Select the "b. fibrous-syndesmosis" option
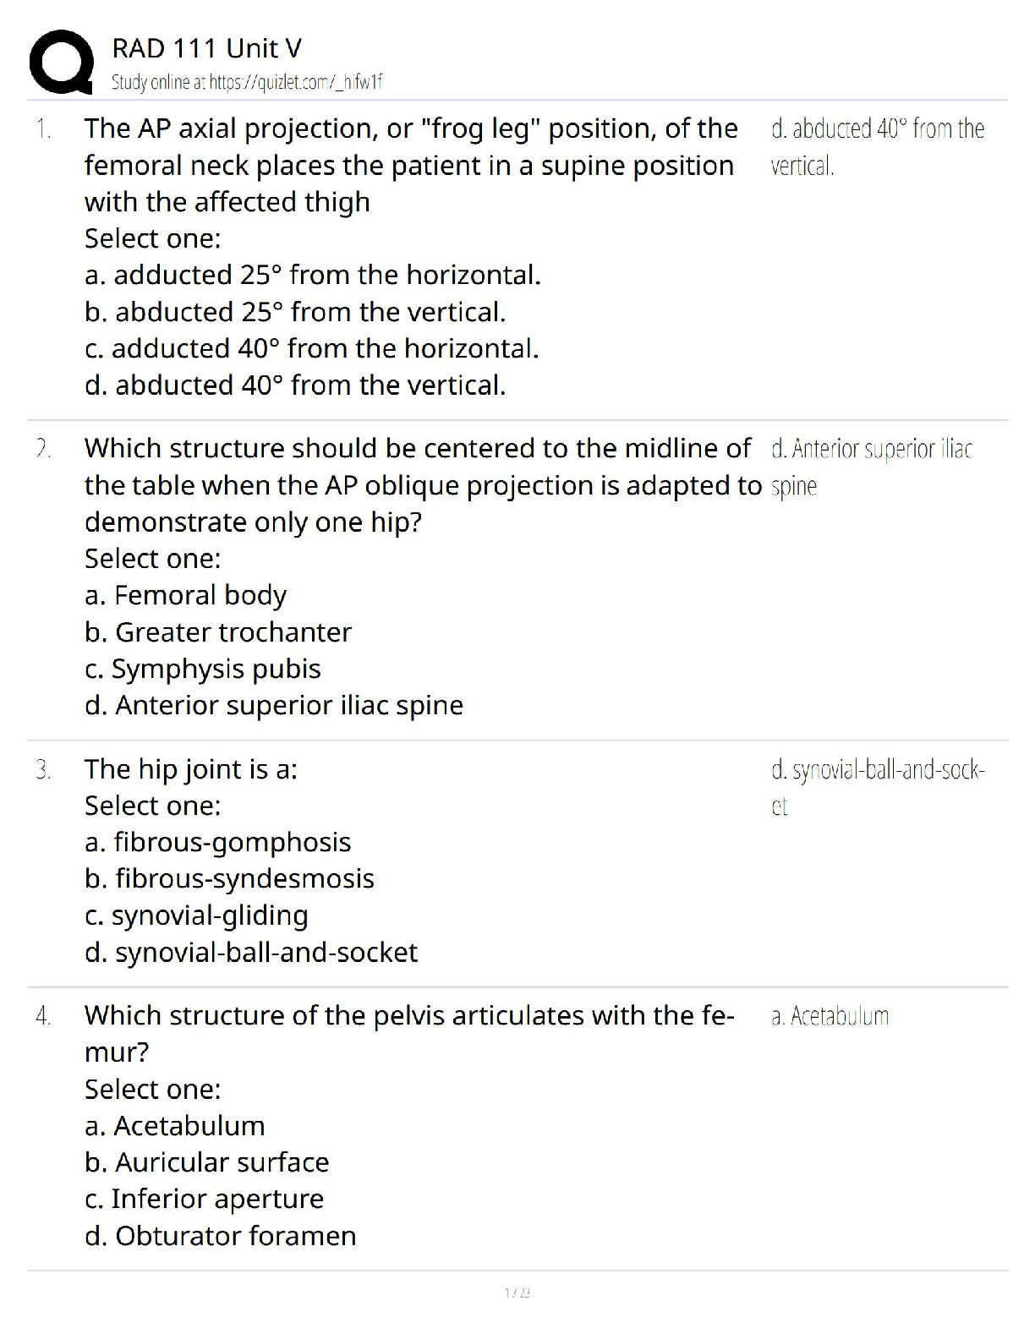Viewport: 1035px width, 1339px height. coord(229,878)
